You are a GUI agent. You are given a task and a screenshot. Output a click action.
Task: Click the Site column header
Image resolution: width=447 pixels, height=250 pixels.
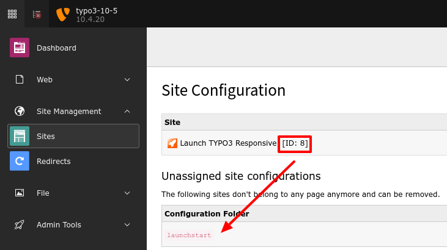tap(172, 123)
